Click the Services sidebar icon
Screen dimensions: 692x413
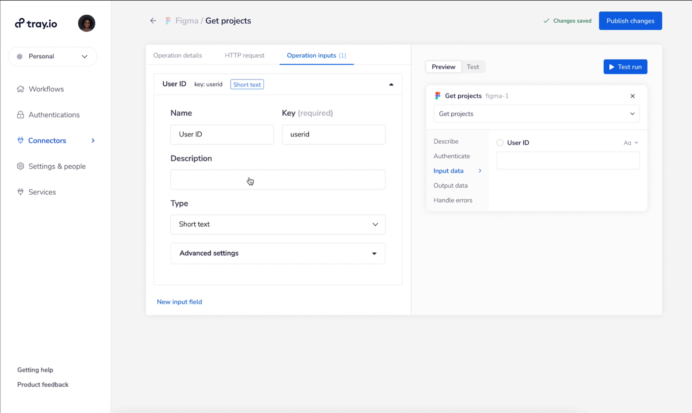pos(20,192)
